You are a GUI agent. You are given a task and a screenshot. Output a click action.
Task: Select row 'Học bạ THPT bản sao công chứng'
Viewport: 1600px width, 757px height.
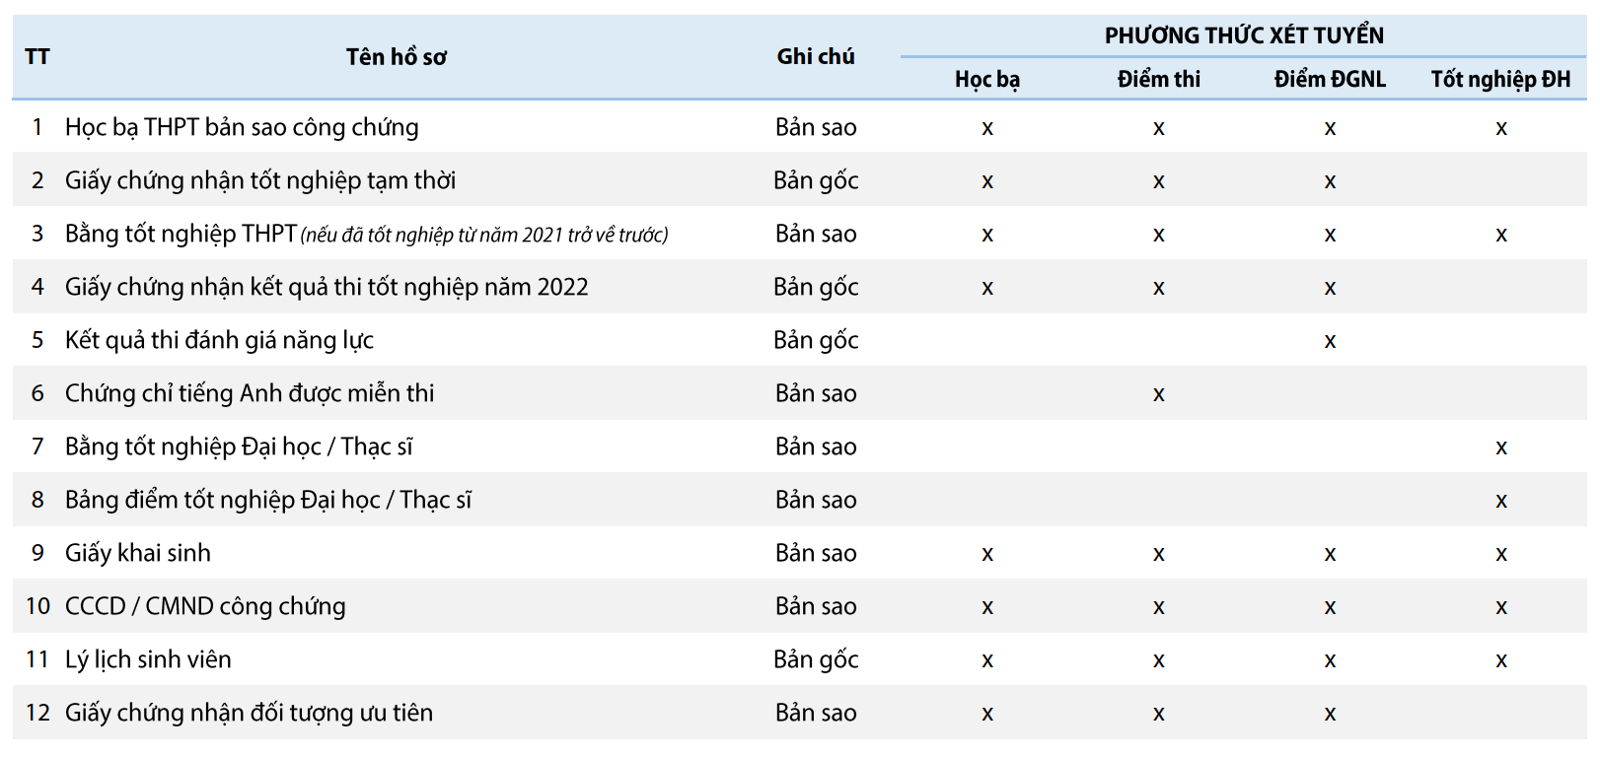[x=800, y=126]
